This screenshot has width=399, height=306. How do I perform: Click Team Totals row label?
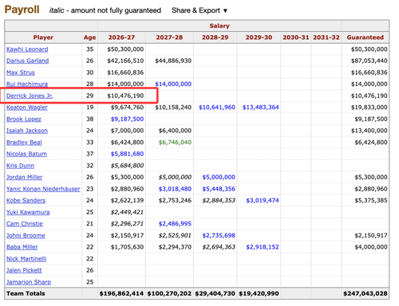pyautogui.click(x=26, y=293)
